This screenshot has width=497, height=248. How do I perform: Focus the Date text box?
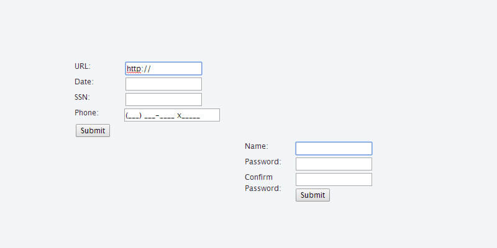point(163,84)
